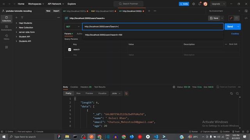The image size is (250, 140).
Task: Switch to response Headers tab
Action: coord(86,87)
